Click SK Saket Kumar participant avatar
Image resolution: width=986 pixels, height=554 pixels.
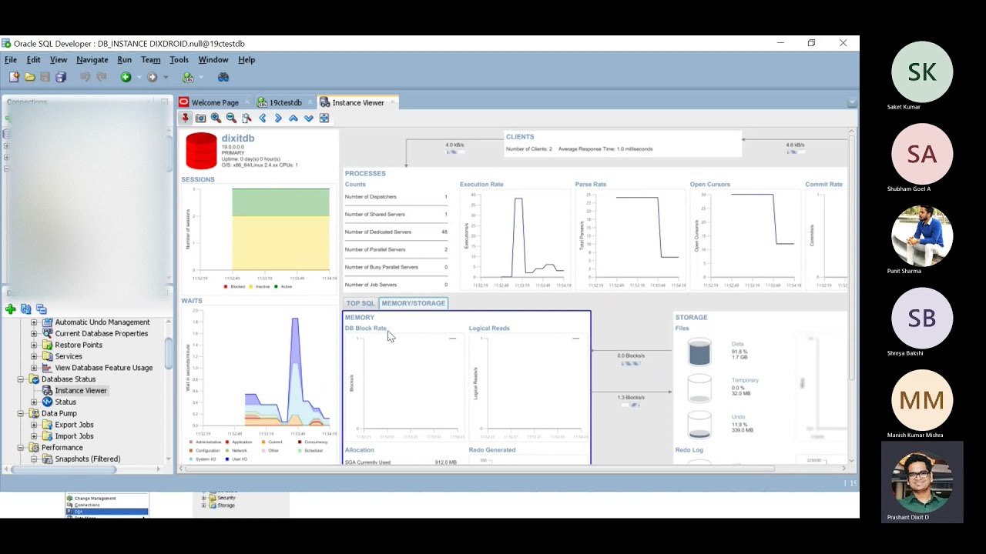pyautogui.click(x=922, y=72)
